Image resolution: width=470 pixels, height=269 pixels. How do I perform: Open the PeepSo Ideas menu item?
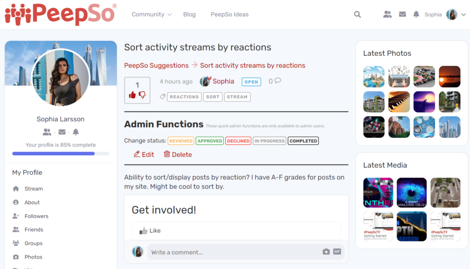229,14
